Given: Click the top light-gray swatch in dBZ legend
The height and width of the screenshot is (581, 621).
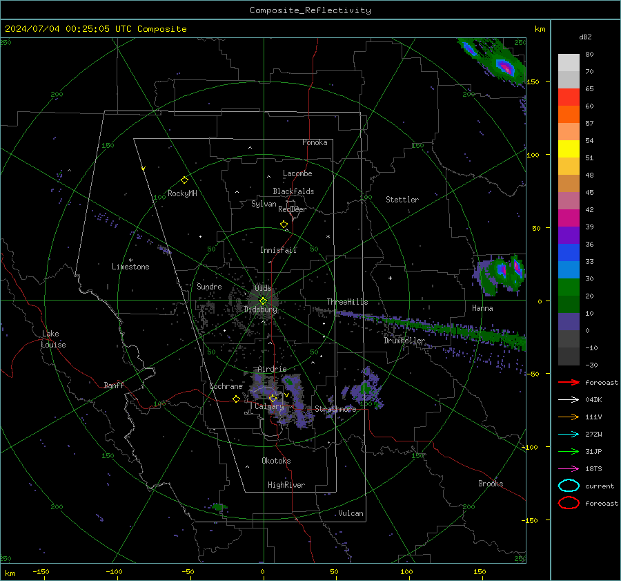Looking at the screenshot, I should coord(569,63).
